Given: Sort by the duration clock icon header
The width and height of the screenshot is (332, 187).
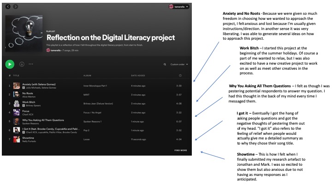Looking at the screenshot, I should tap(180, 75).
